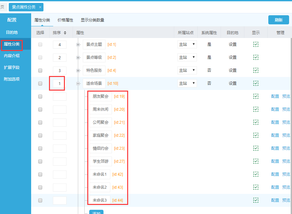Viewport: 292px width, 214px height.
Task: Toggle display check icon for 适合场景
Action: click(x=256, y=83)
